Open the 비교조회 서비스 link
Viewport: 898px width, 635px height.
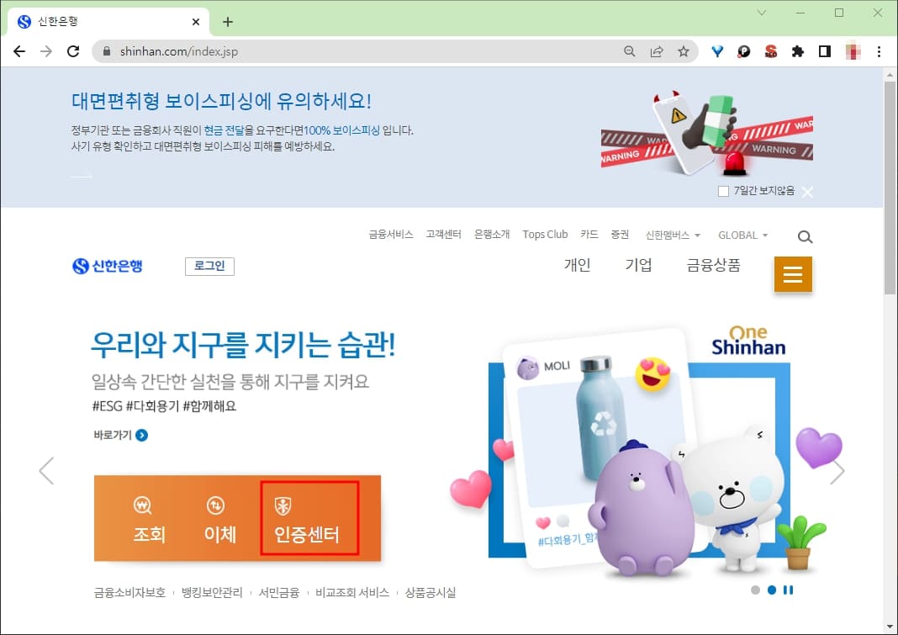click(x=352, y=593)
